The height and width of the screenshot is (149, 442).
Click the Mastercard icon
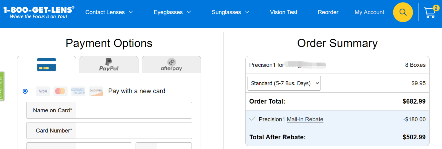[60, 91]
